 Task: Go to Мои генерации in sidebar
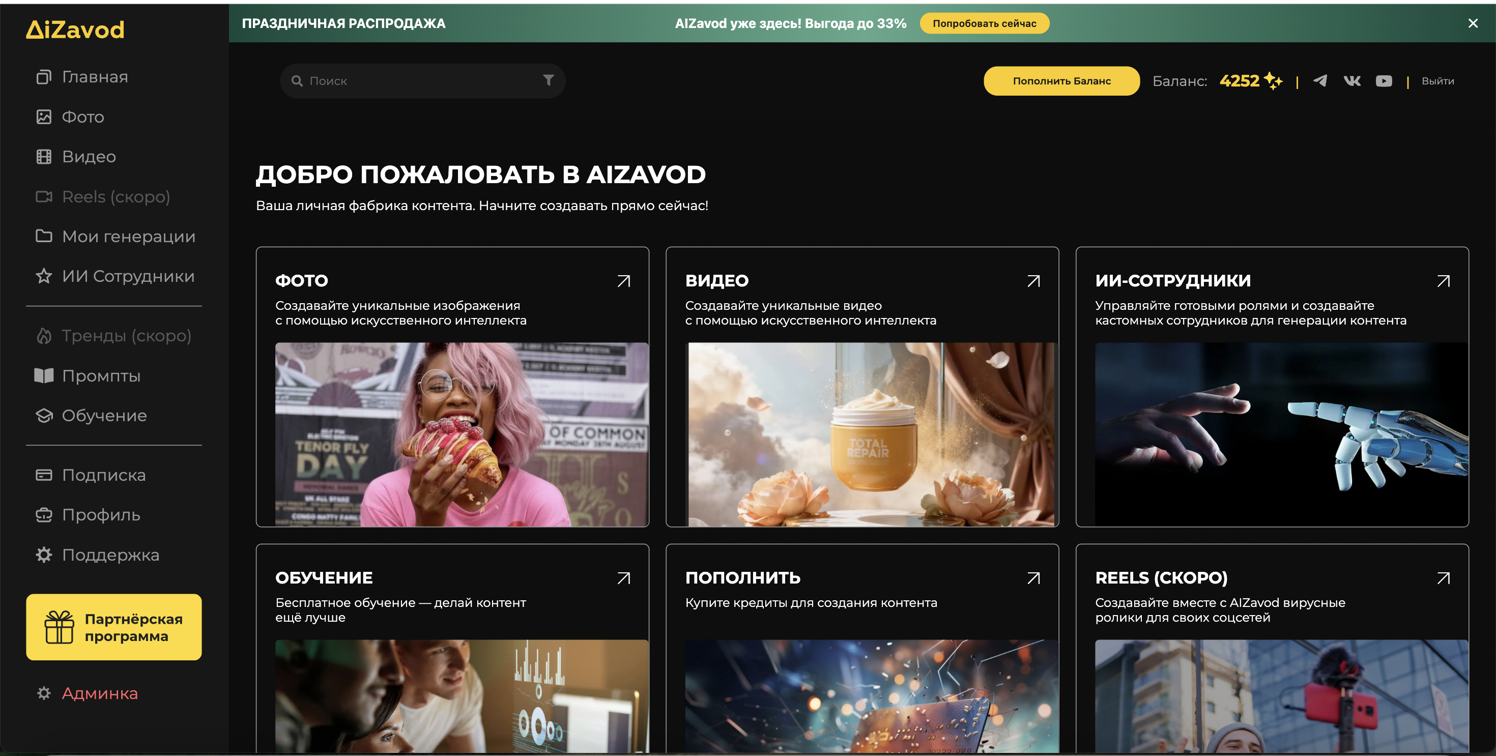(128, 237)
